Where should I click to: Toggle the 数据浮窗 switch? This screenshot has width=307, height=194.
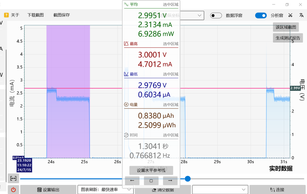[x=216, y=15]
